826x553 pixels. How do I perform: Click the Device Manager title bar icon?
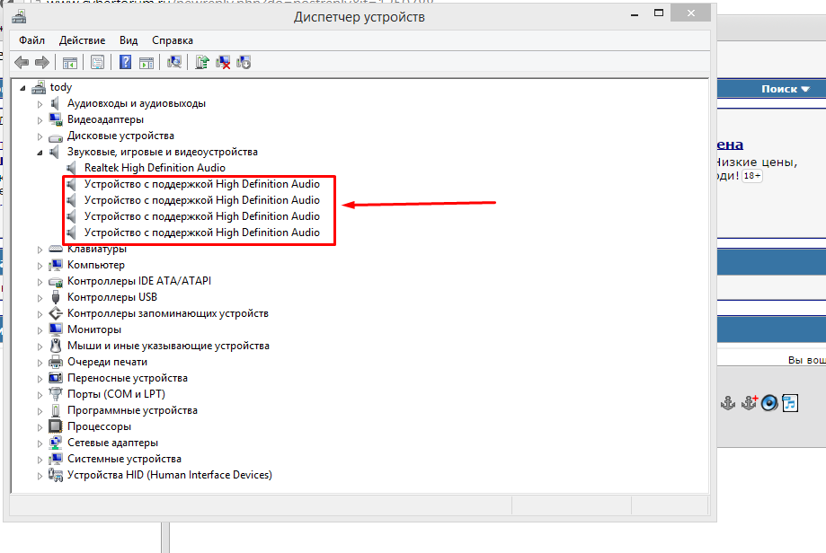pyautogui.click(x=20, y=17)
